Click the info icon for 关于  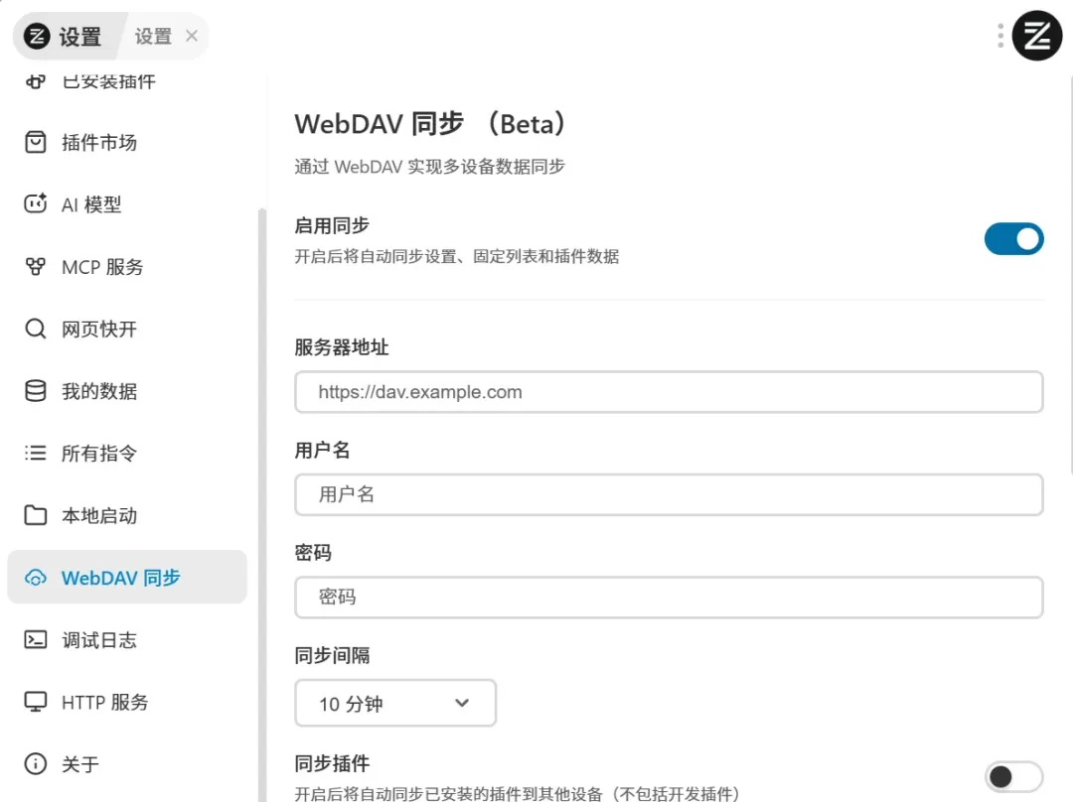pyautogui.click(x=36, y=763)
